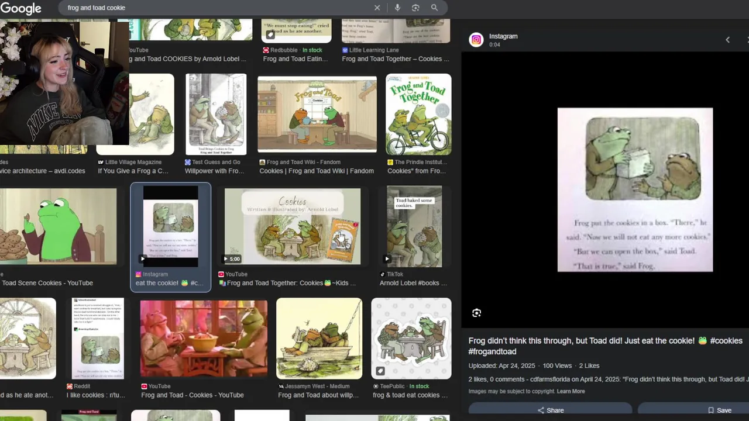Open the Frog and Toad Wiki Fandom thumbnail
The image size is (749, 421).
point(317,115)
